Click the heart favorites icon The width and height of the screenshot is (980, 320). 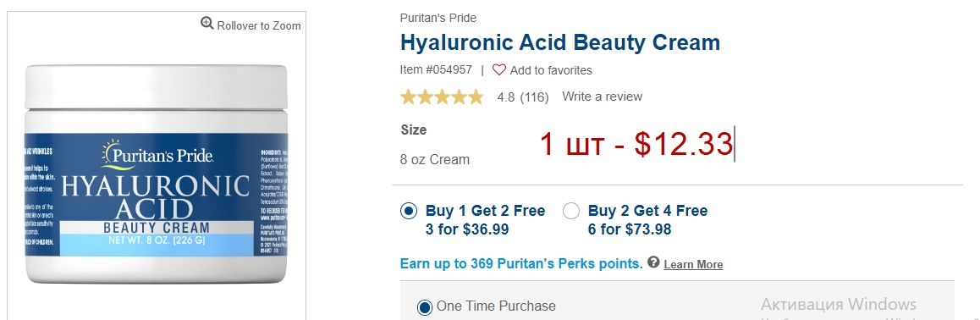tap(498, 69)
